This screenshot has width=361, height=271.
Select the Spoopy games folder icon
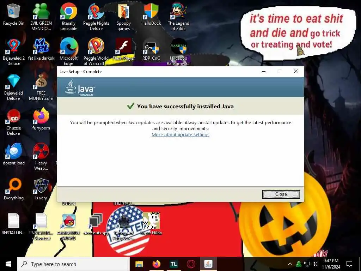124,17
